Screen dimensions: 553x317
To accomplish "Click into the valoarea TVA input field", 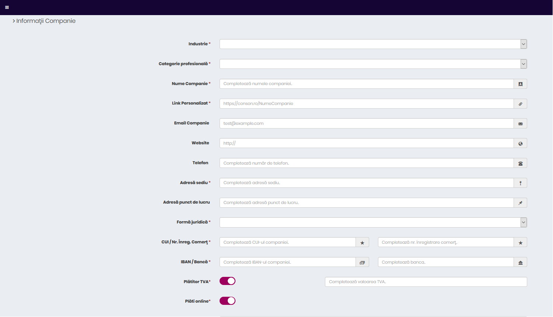I will (426, 282).
